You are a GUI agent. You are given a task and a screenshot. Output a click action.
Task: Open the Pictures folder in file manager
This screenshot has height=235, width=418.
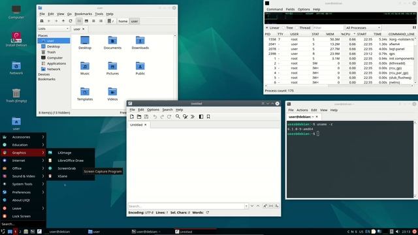[x=112, y=69]
